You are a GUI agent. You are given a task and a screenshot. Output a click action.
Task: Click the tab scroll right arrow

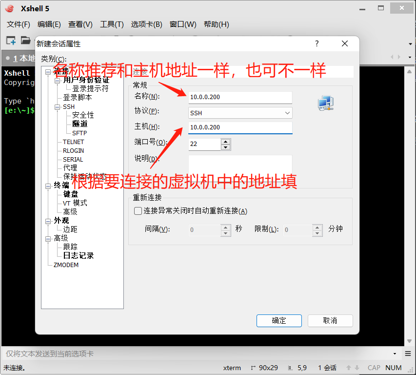(399, 57)
